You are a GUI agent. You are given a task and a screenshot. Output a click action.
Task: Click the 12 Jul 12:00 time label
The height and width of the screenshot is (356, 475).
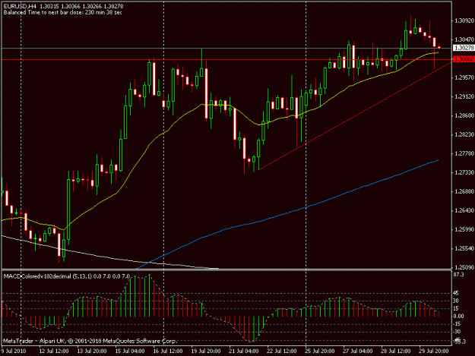pyautogui.click(x=54, y=351)
